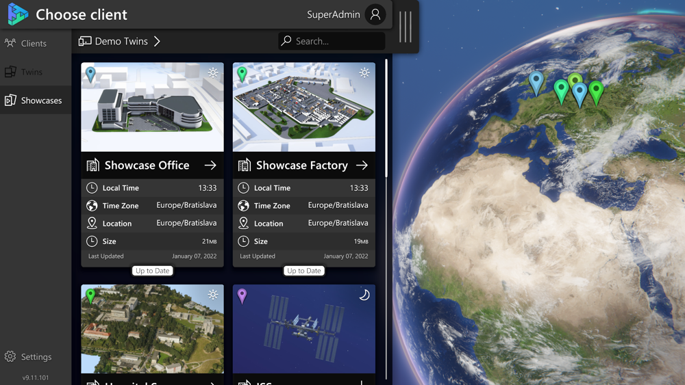The image size is (685, 385).
Task: Click the size icon in the Factory card
Action: pyautogui.click(x=243, y=241)
